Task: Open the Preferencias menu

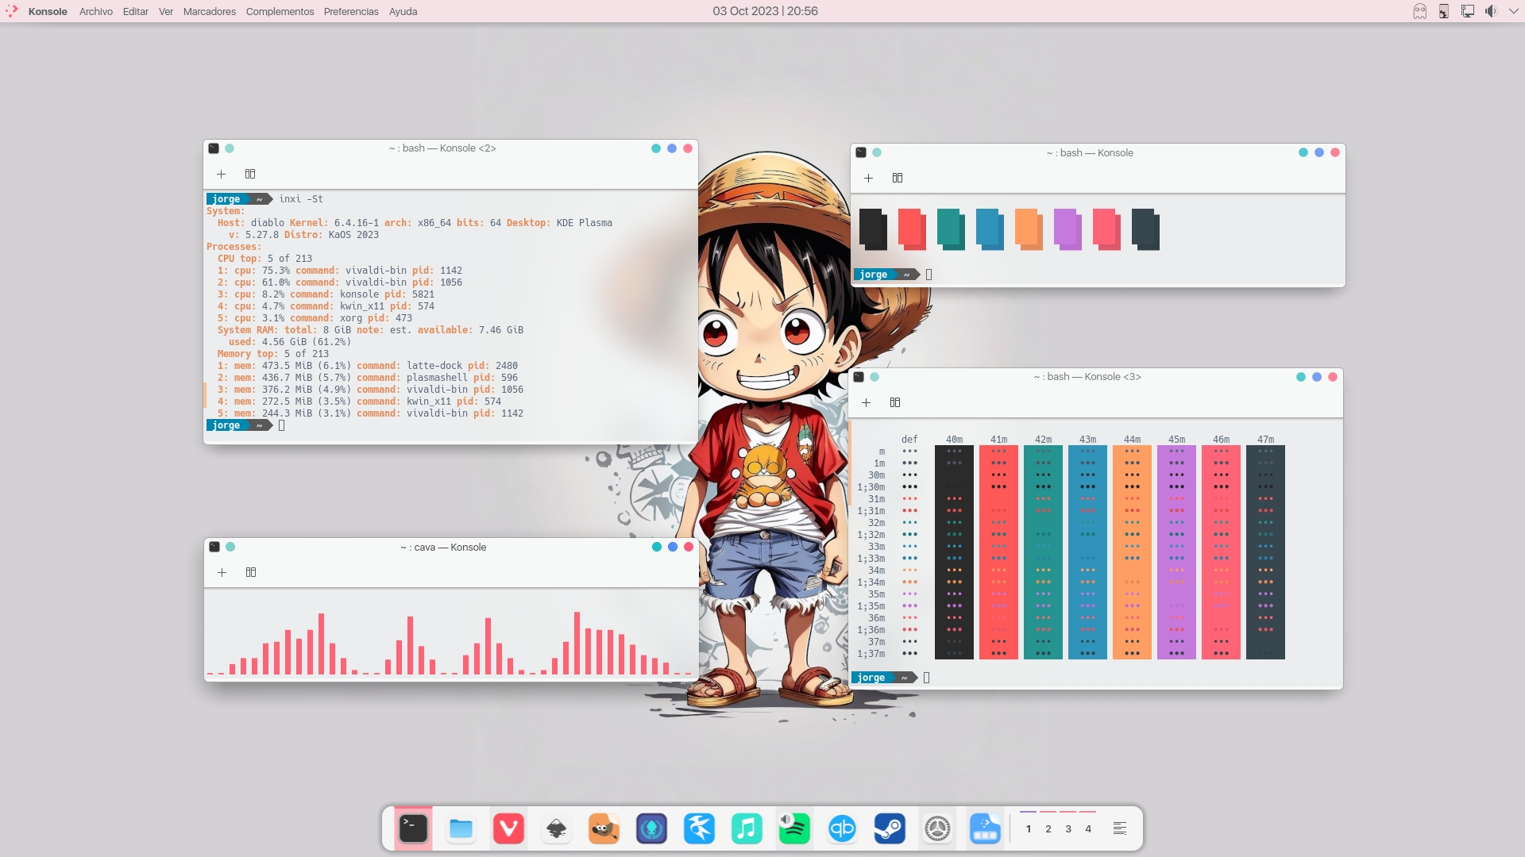Action: [351, 11]
